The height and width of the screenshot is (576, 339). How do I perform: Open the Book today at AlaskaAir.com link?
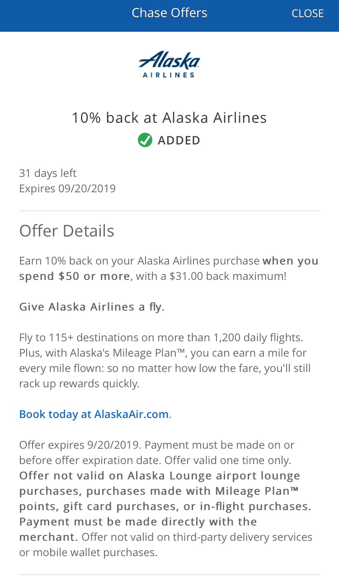pyautogui.click(x=94, y=414)
